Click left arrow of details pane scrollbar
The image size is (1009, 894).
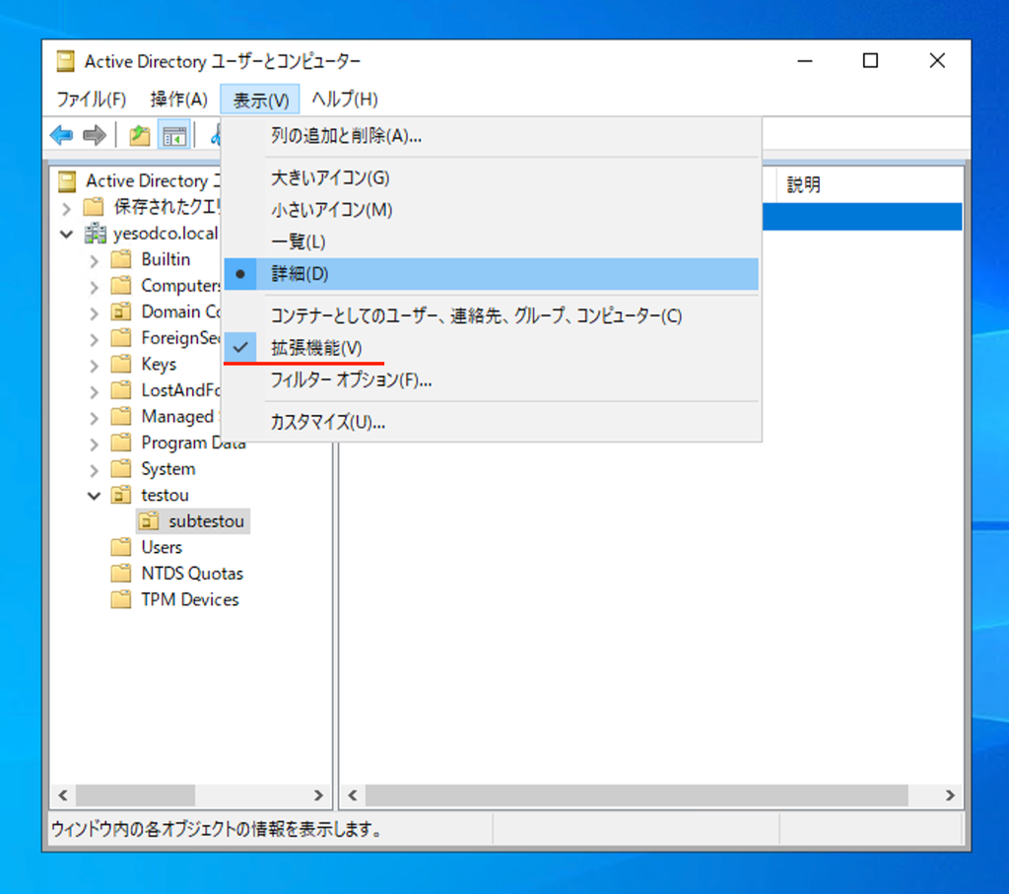(353, 795)
